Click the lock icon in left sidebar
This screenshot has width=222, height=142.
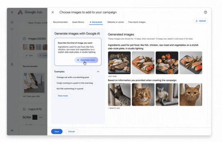[12, 64]
